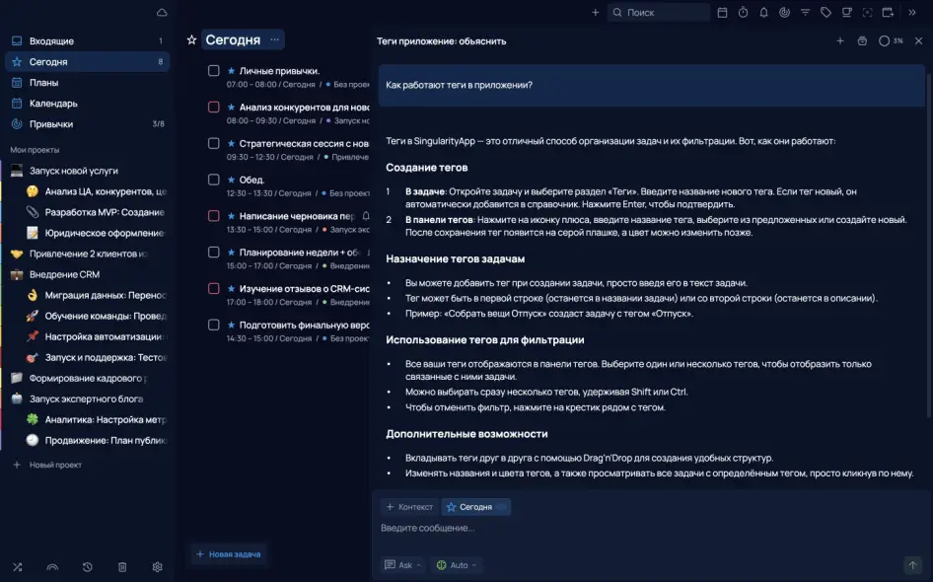Click the timer stopwatch icon
Image resolution: width=933 pixels, height=582 pixels.
[x=742, y=13]
